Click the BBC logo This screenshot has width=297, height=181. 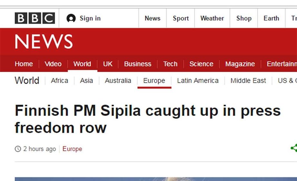coord(35,18)
